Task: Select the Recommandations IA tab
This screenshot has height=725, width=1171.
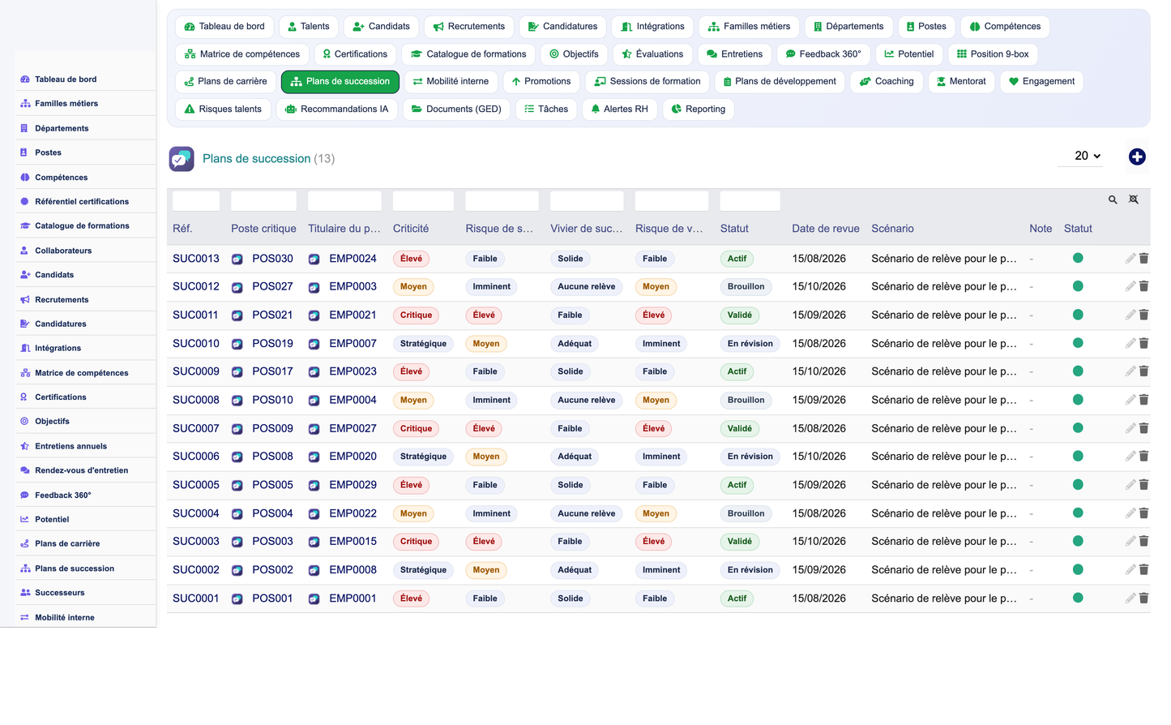Action: tap(337, 109)
